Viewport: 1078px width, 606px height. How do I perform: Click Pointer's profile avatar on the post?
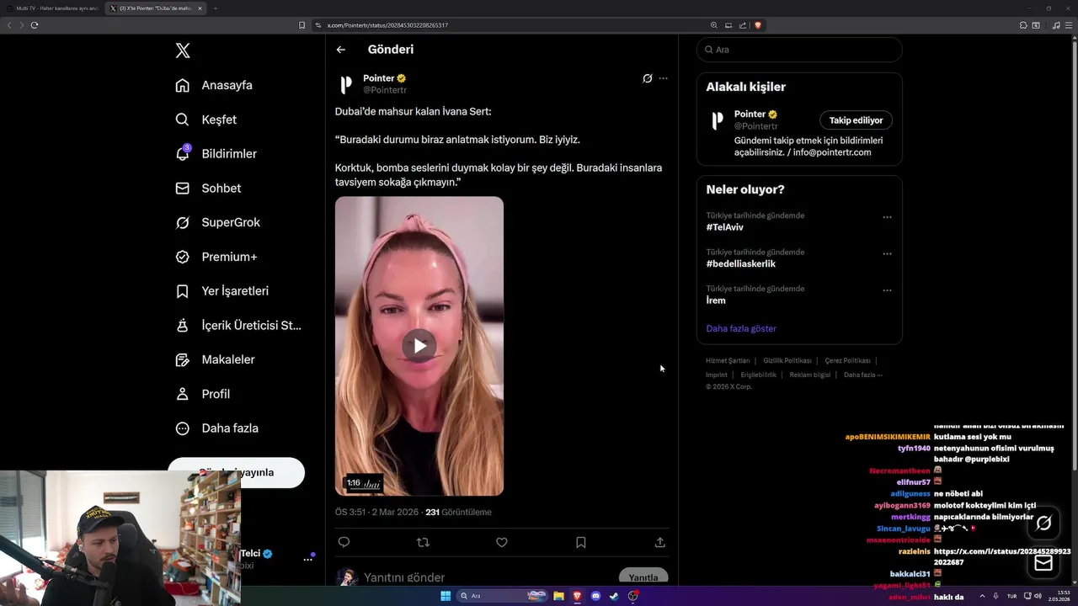pos(346,84)
